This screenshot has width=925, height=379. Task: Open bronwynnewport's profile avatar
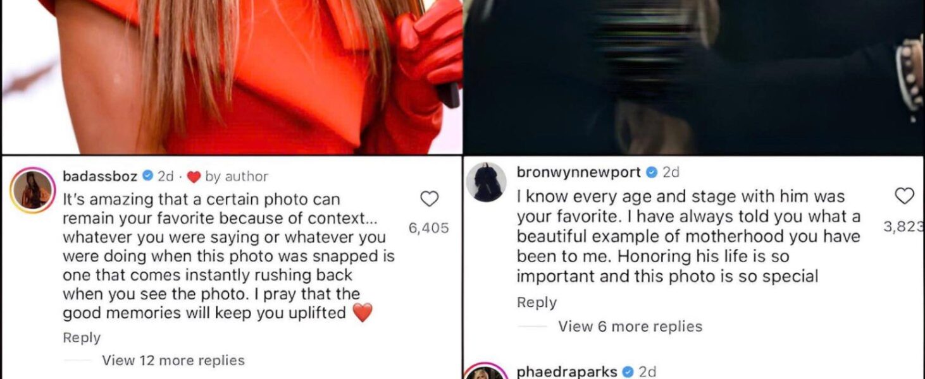click(x=486, y=182)
